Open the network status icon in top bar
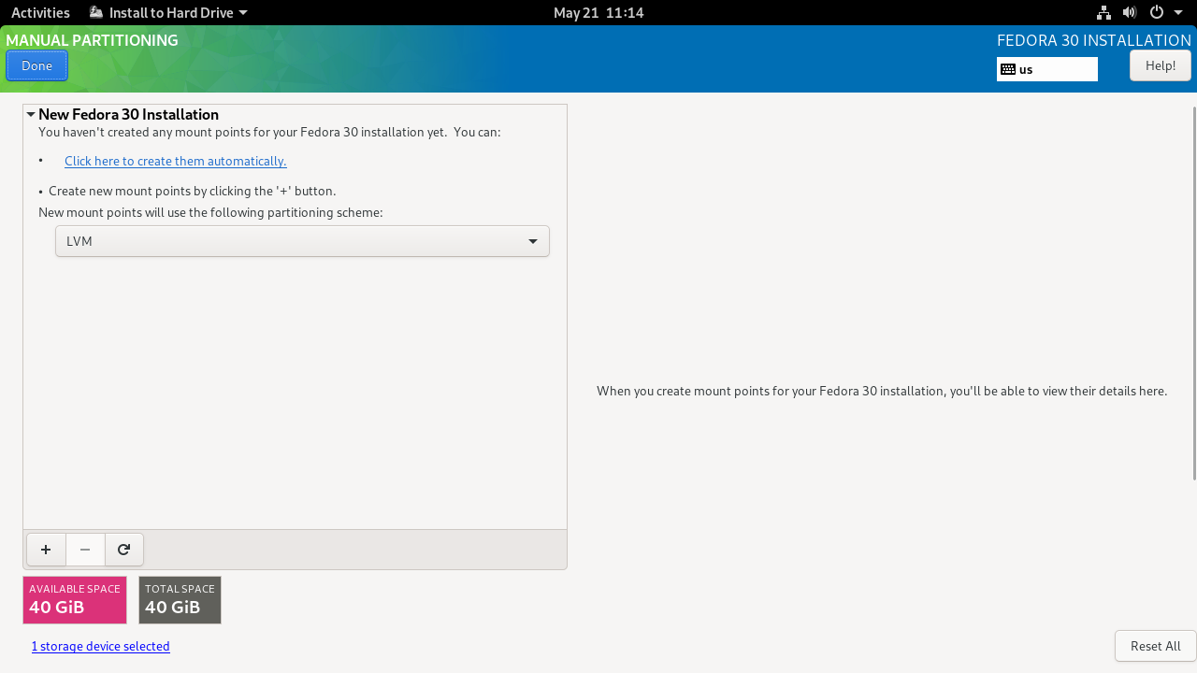The width and height of the screenshot is (1197, 673). pos(1103,13)
